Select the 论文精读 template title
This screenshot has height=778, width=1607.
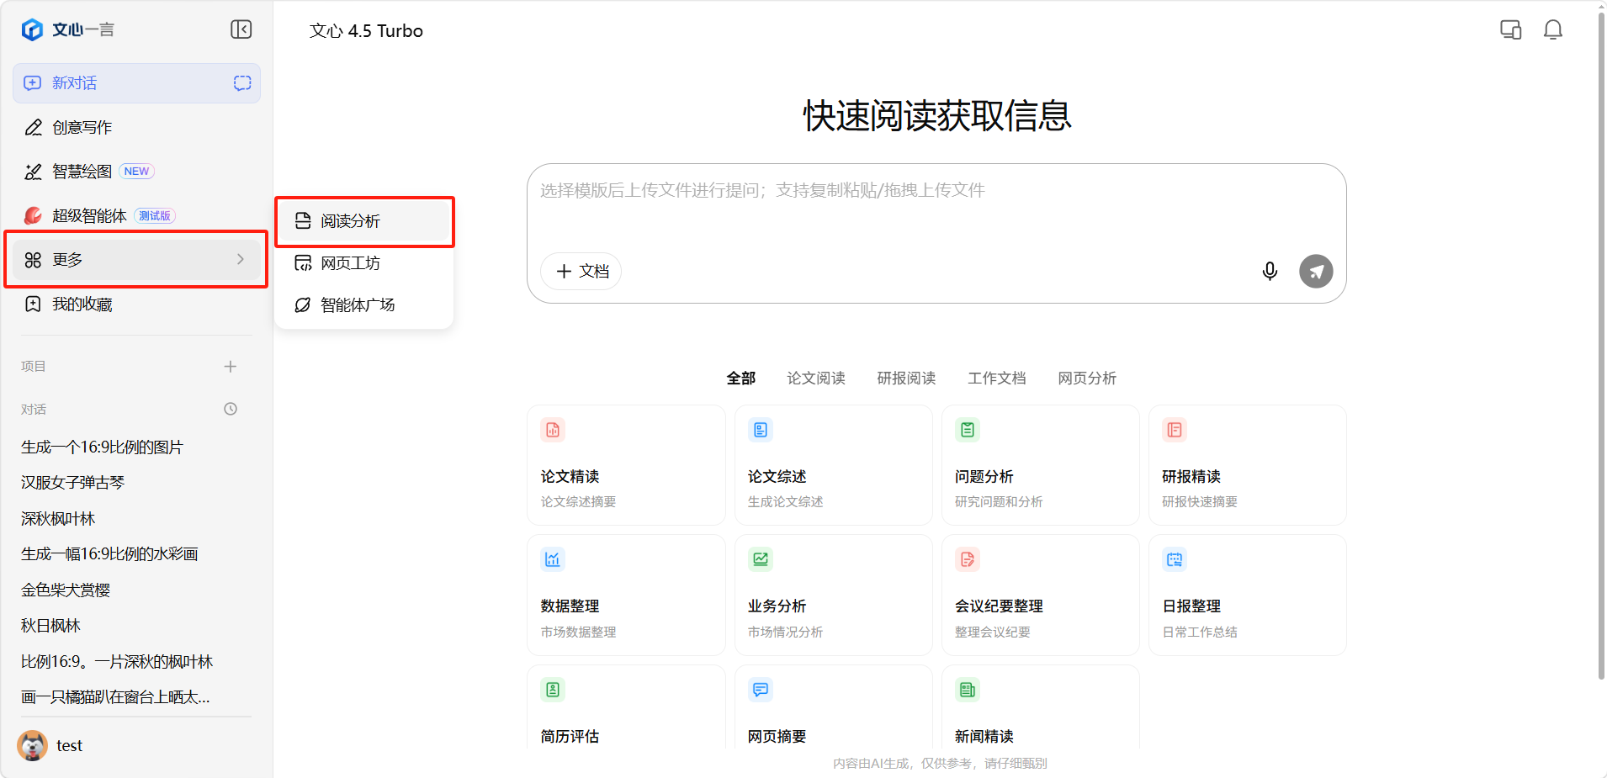coord(570,477)
